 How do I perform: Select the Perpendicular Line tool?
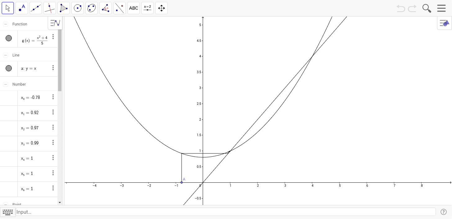click(49, 8)
